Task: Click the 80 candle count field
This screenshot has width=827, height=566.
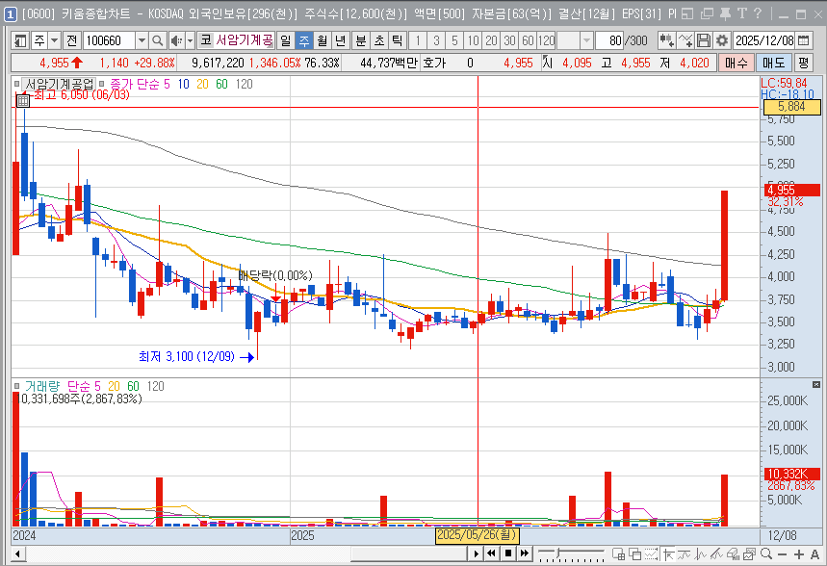Action: click(609, 40)
